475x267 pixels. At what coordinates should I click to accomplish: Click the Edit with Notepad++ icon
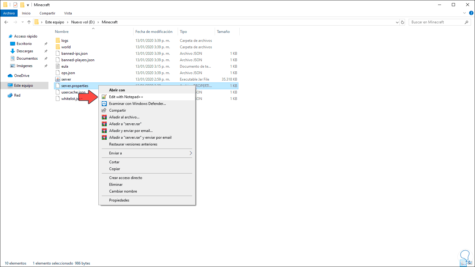tap(104, 97)
